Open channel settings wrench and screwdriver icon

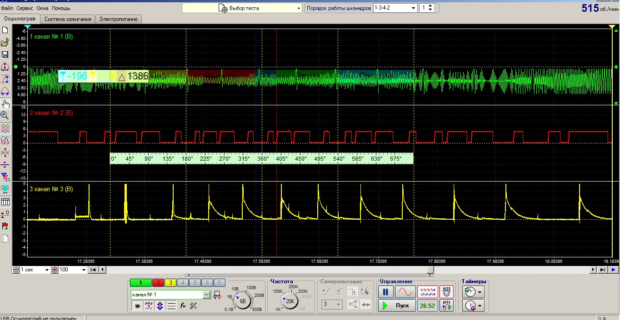194,306
